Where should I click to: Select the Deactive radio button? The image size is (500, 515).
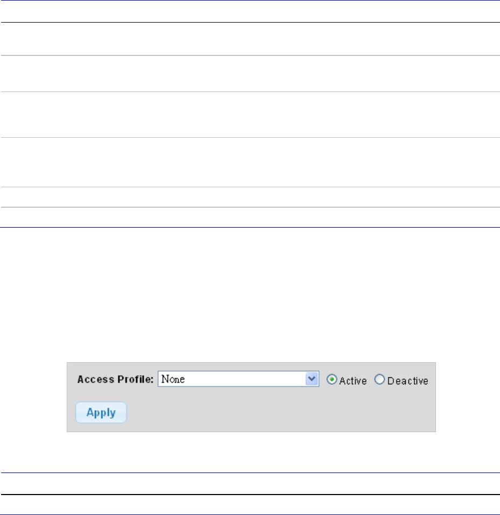pos(379,379)
